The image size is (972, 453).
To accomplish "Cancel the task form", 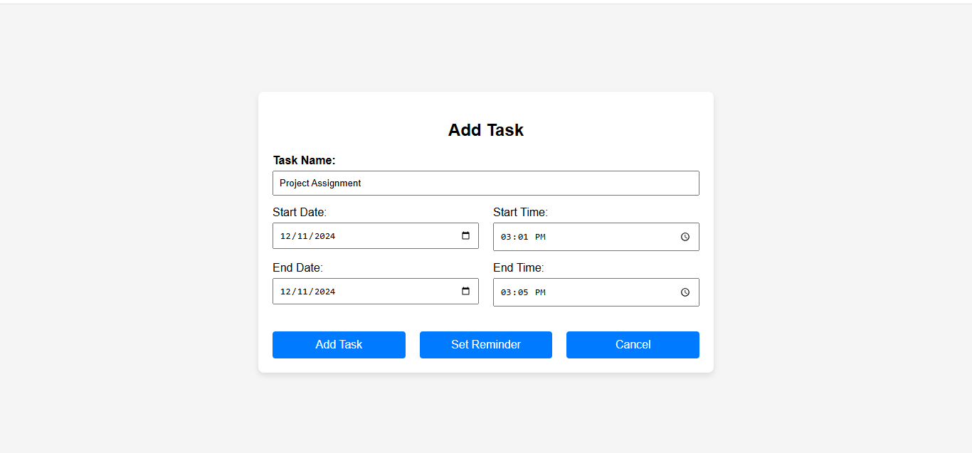I will click(x=633, y=345).
